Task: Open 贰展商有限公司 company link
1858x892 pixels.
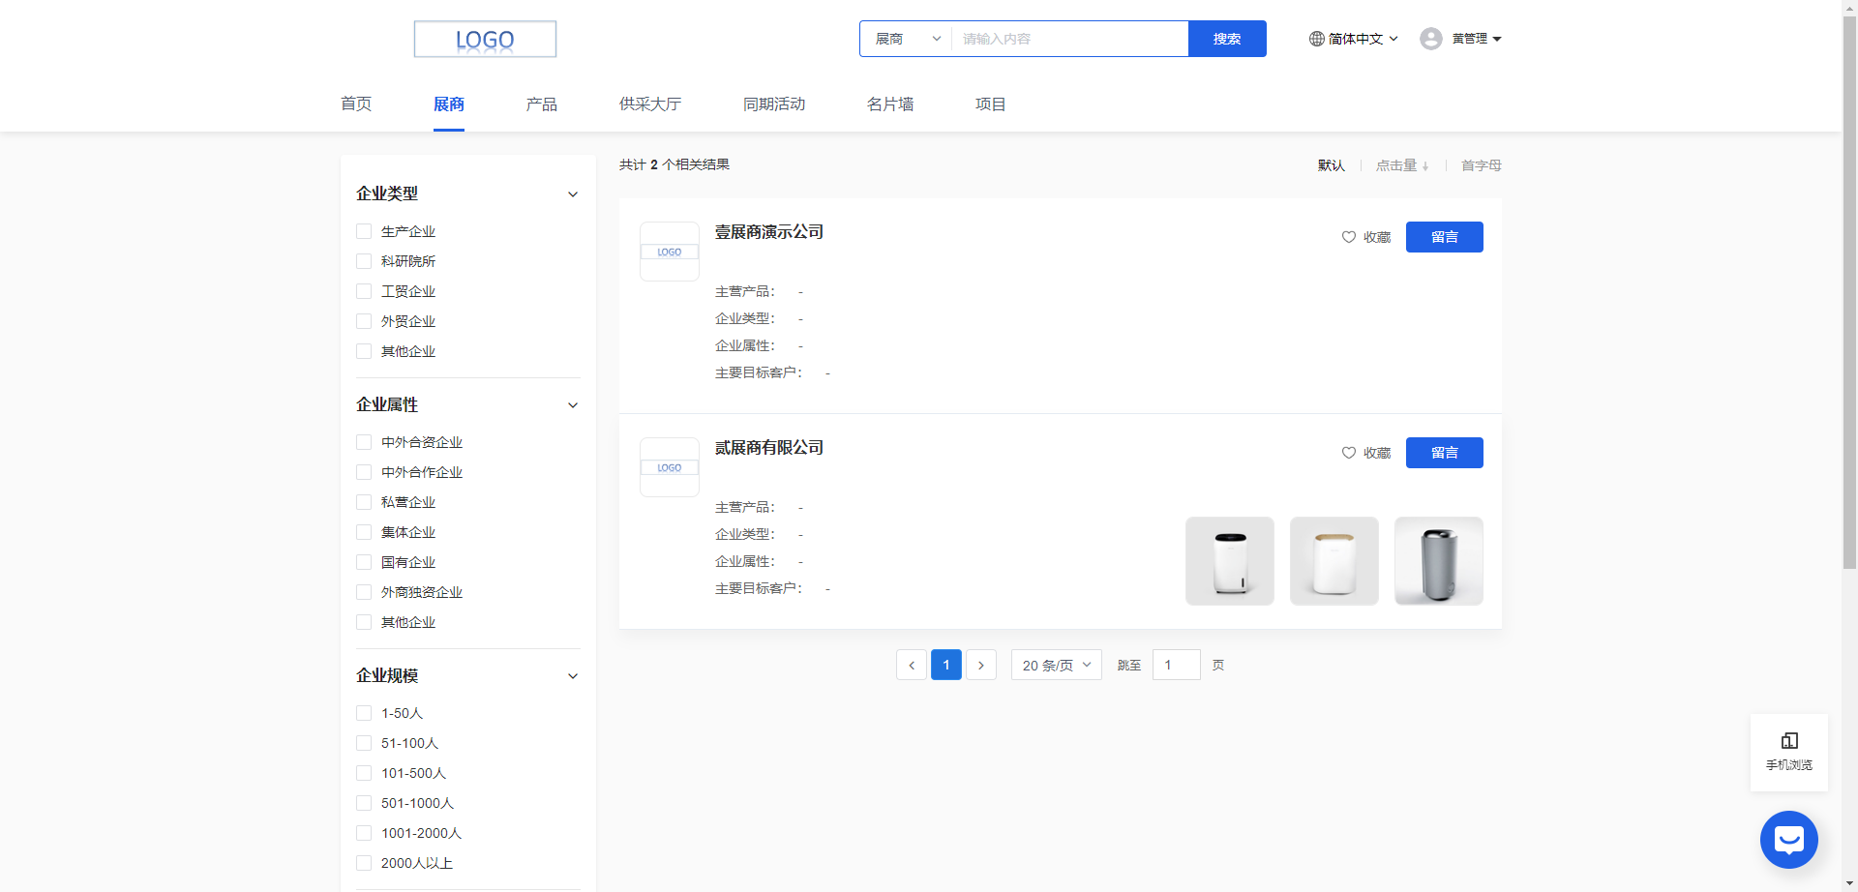Action: pos(769,448)
